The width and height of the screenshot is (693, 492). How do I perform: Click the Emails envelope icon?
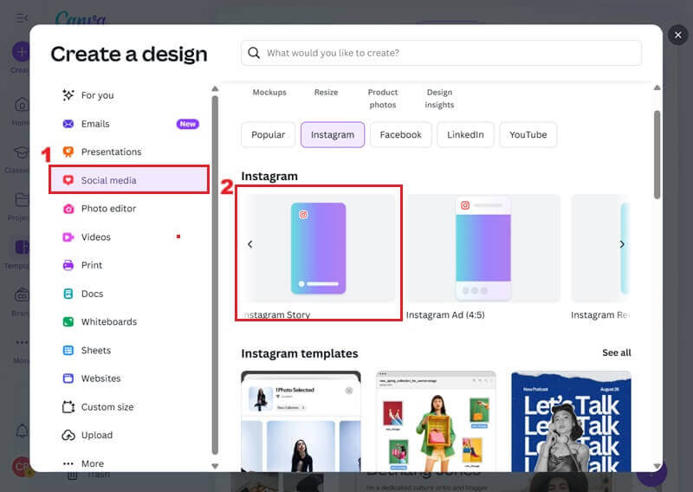point(68,124)
